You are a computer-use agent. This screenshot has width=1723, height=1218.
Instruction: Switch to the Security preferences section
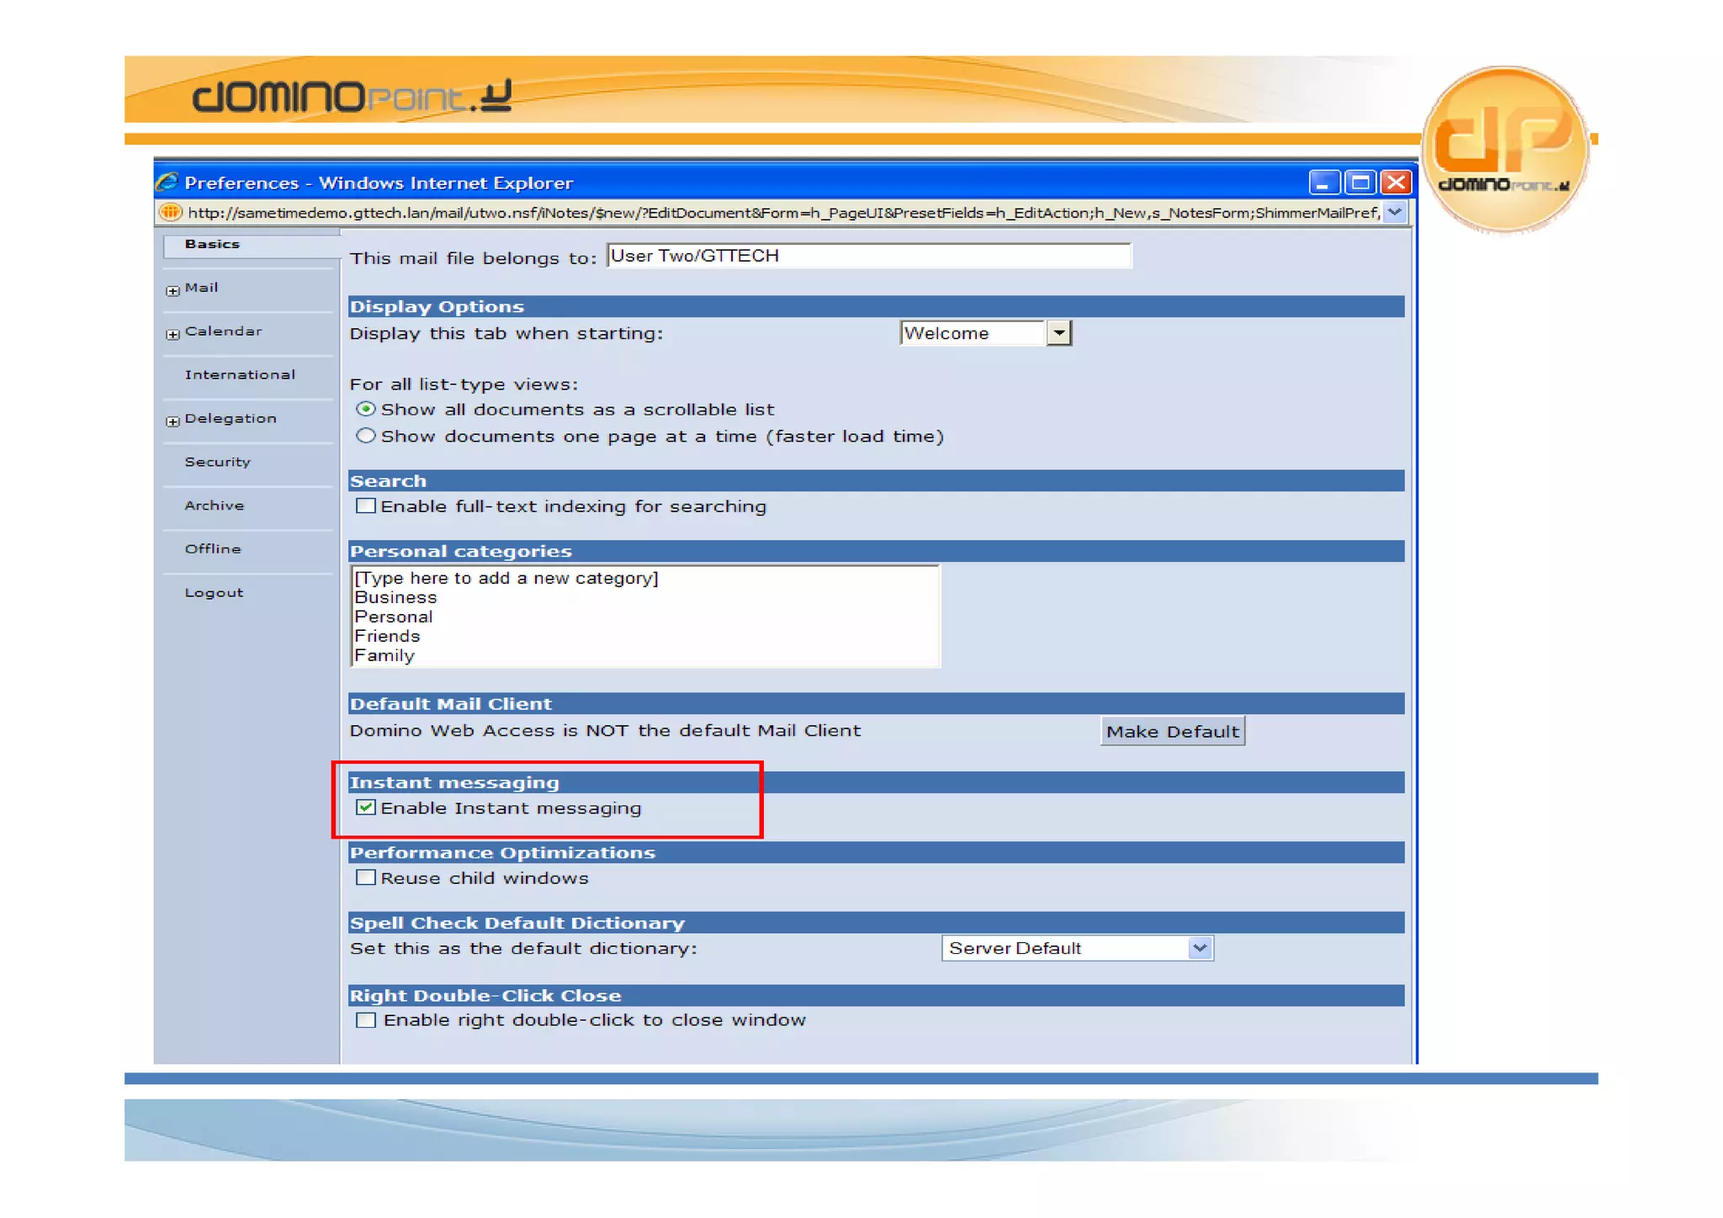pyautogui.click(x=217, y=462)
